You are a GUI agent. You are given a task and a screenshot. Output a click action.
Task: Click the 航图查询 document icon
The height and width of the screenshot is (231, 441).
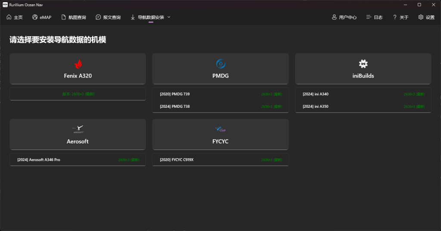pos(64,17)
